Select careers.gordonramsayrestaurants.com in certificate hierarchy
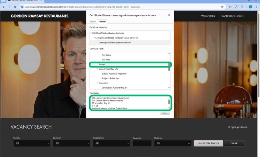Viewport: 260px width, 157px height. coord(115,42)
